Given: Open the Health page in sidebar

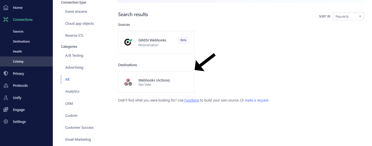Looking at the screenshot, I should [x=17, y=51].
